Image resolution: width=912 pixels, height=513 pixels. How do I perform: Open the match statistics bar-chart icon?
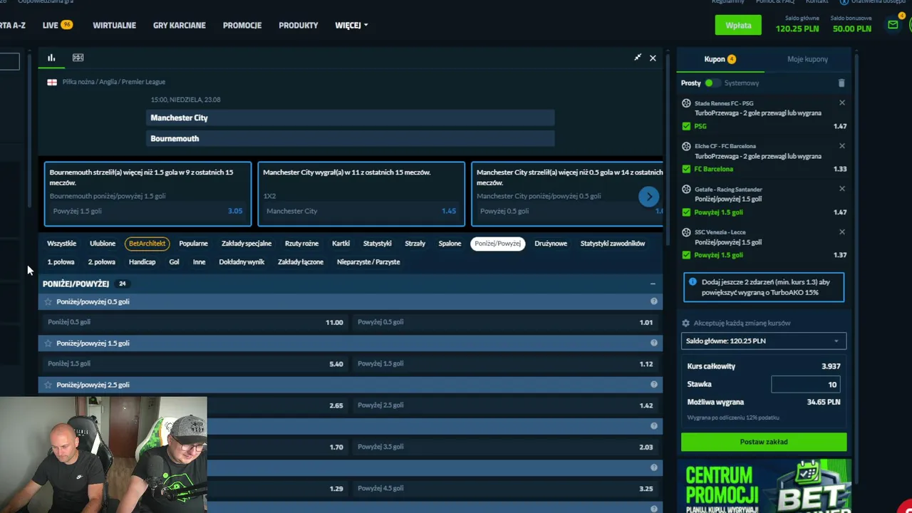click(51, 58)
